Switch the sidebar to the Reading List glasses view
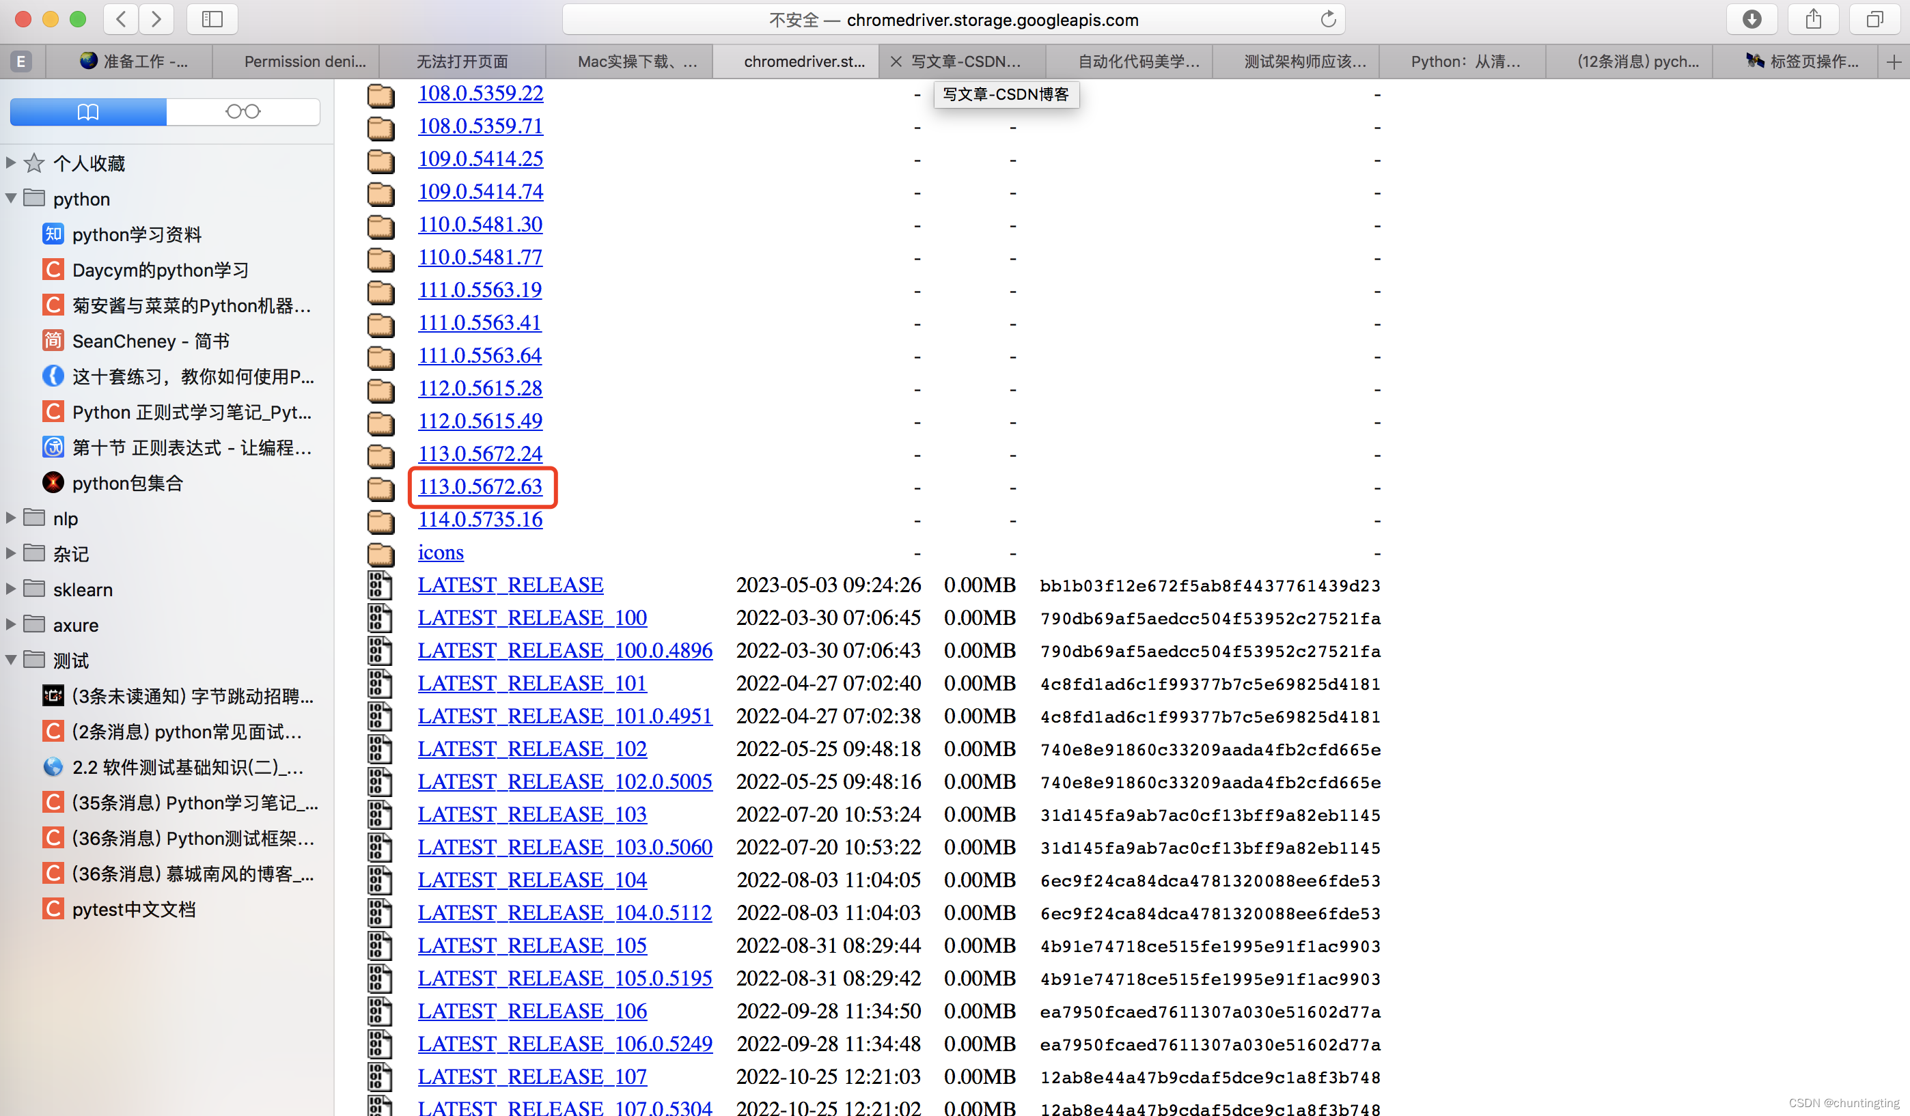Screen dimensions: 1910x1116 243,111
